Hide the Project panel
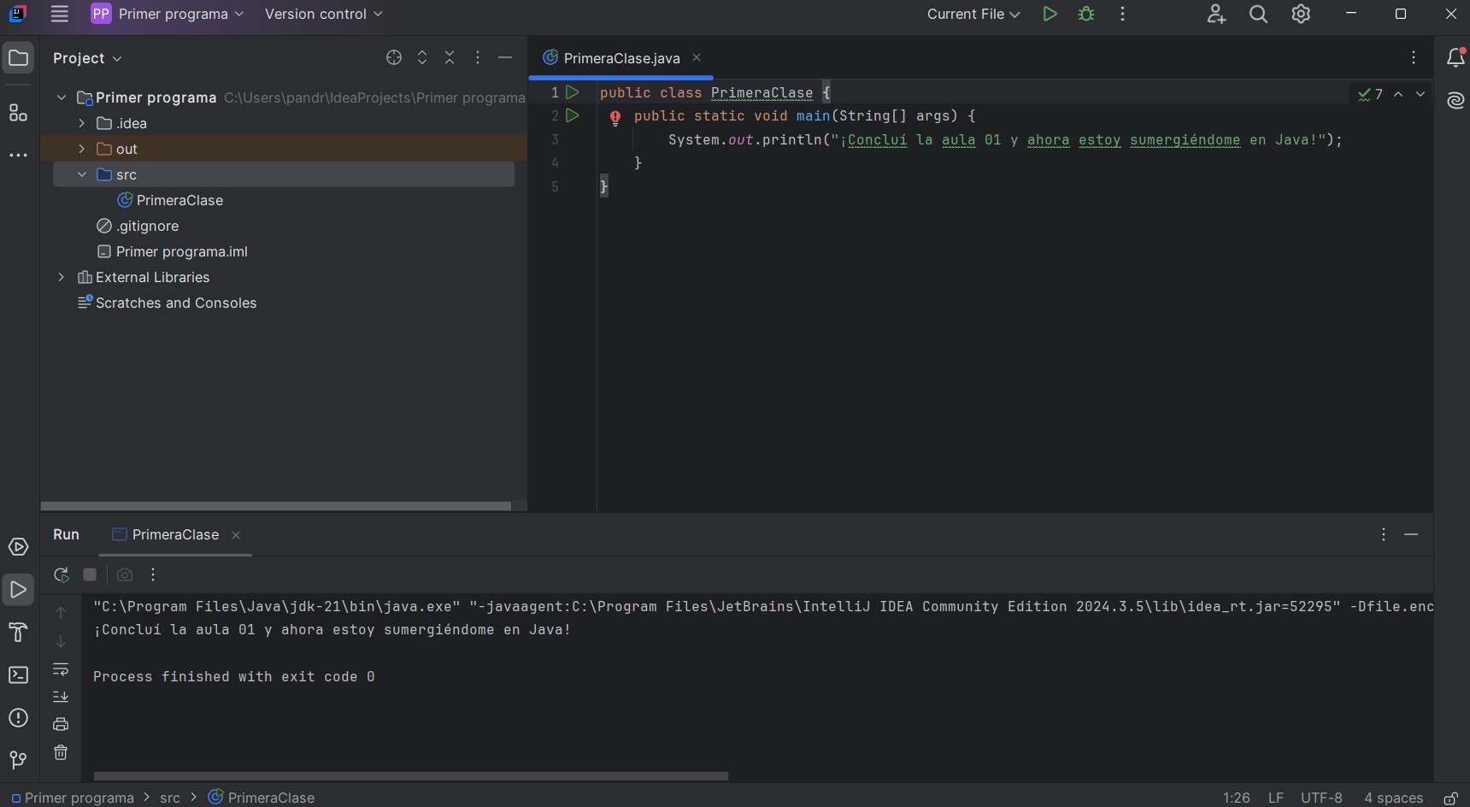This screenshot has height=807, width=1470. click(x=505, y=57)
